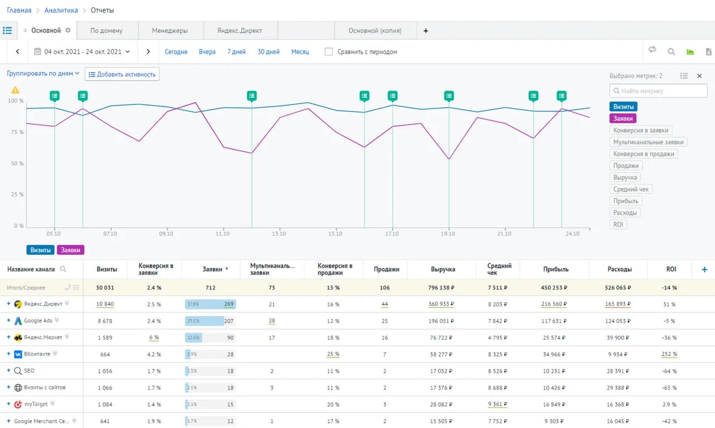Switch to the Менеджеры tab
Screen dimensions: 715x428
tap(170, 31)
